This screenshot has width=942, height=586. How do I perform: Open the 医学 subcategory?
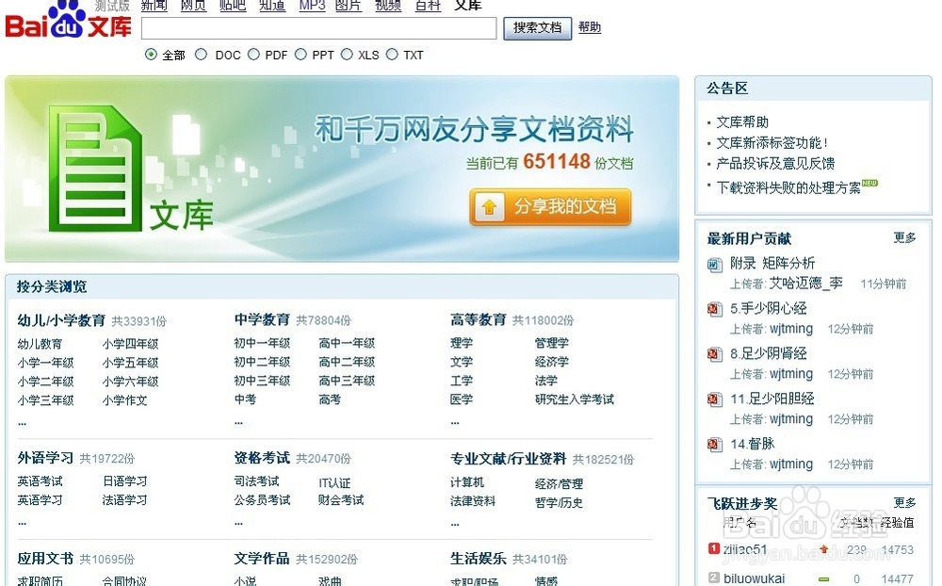click(x=462, y=399)
